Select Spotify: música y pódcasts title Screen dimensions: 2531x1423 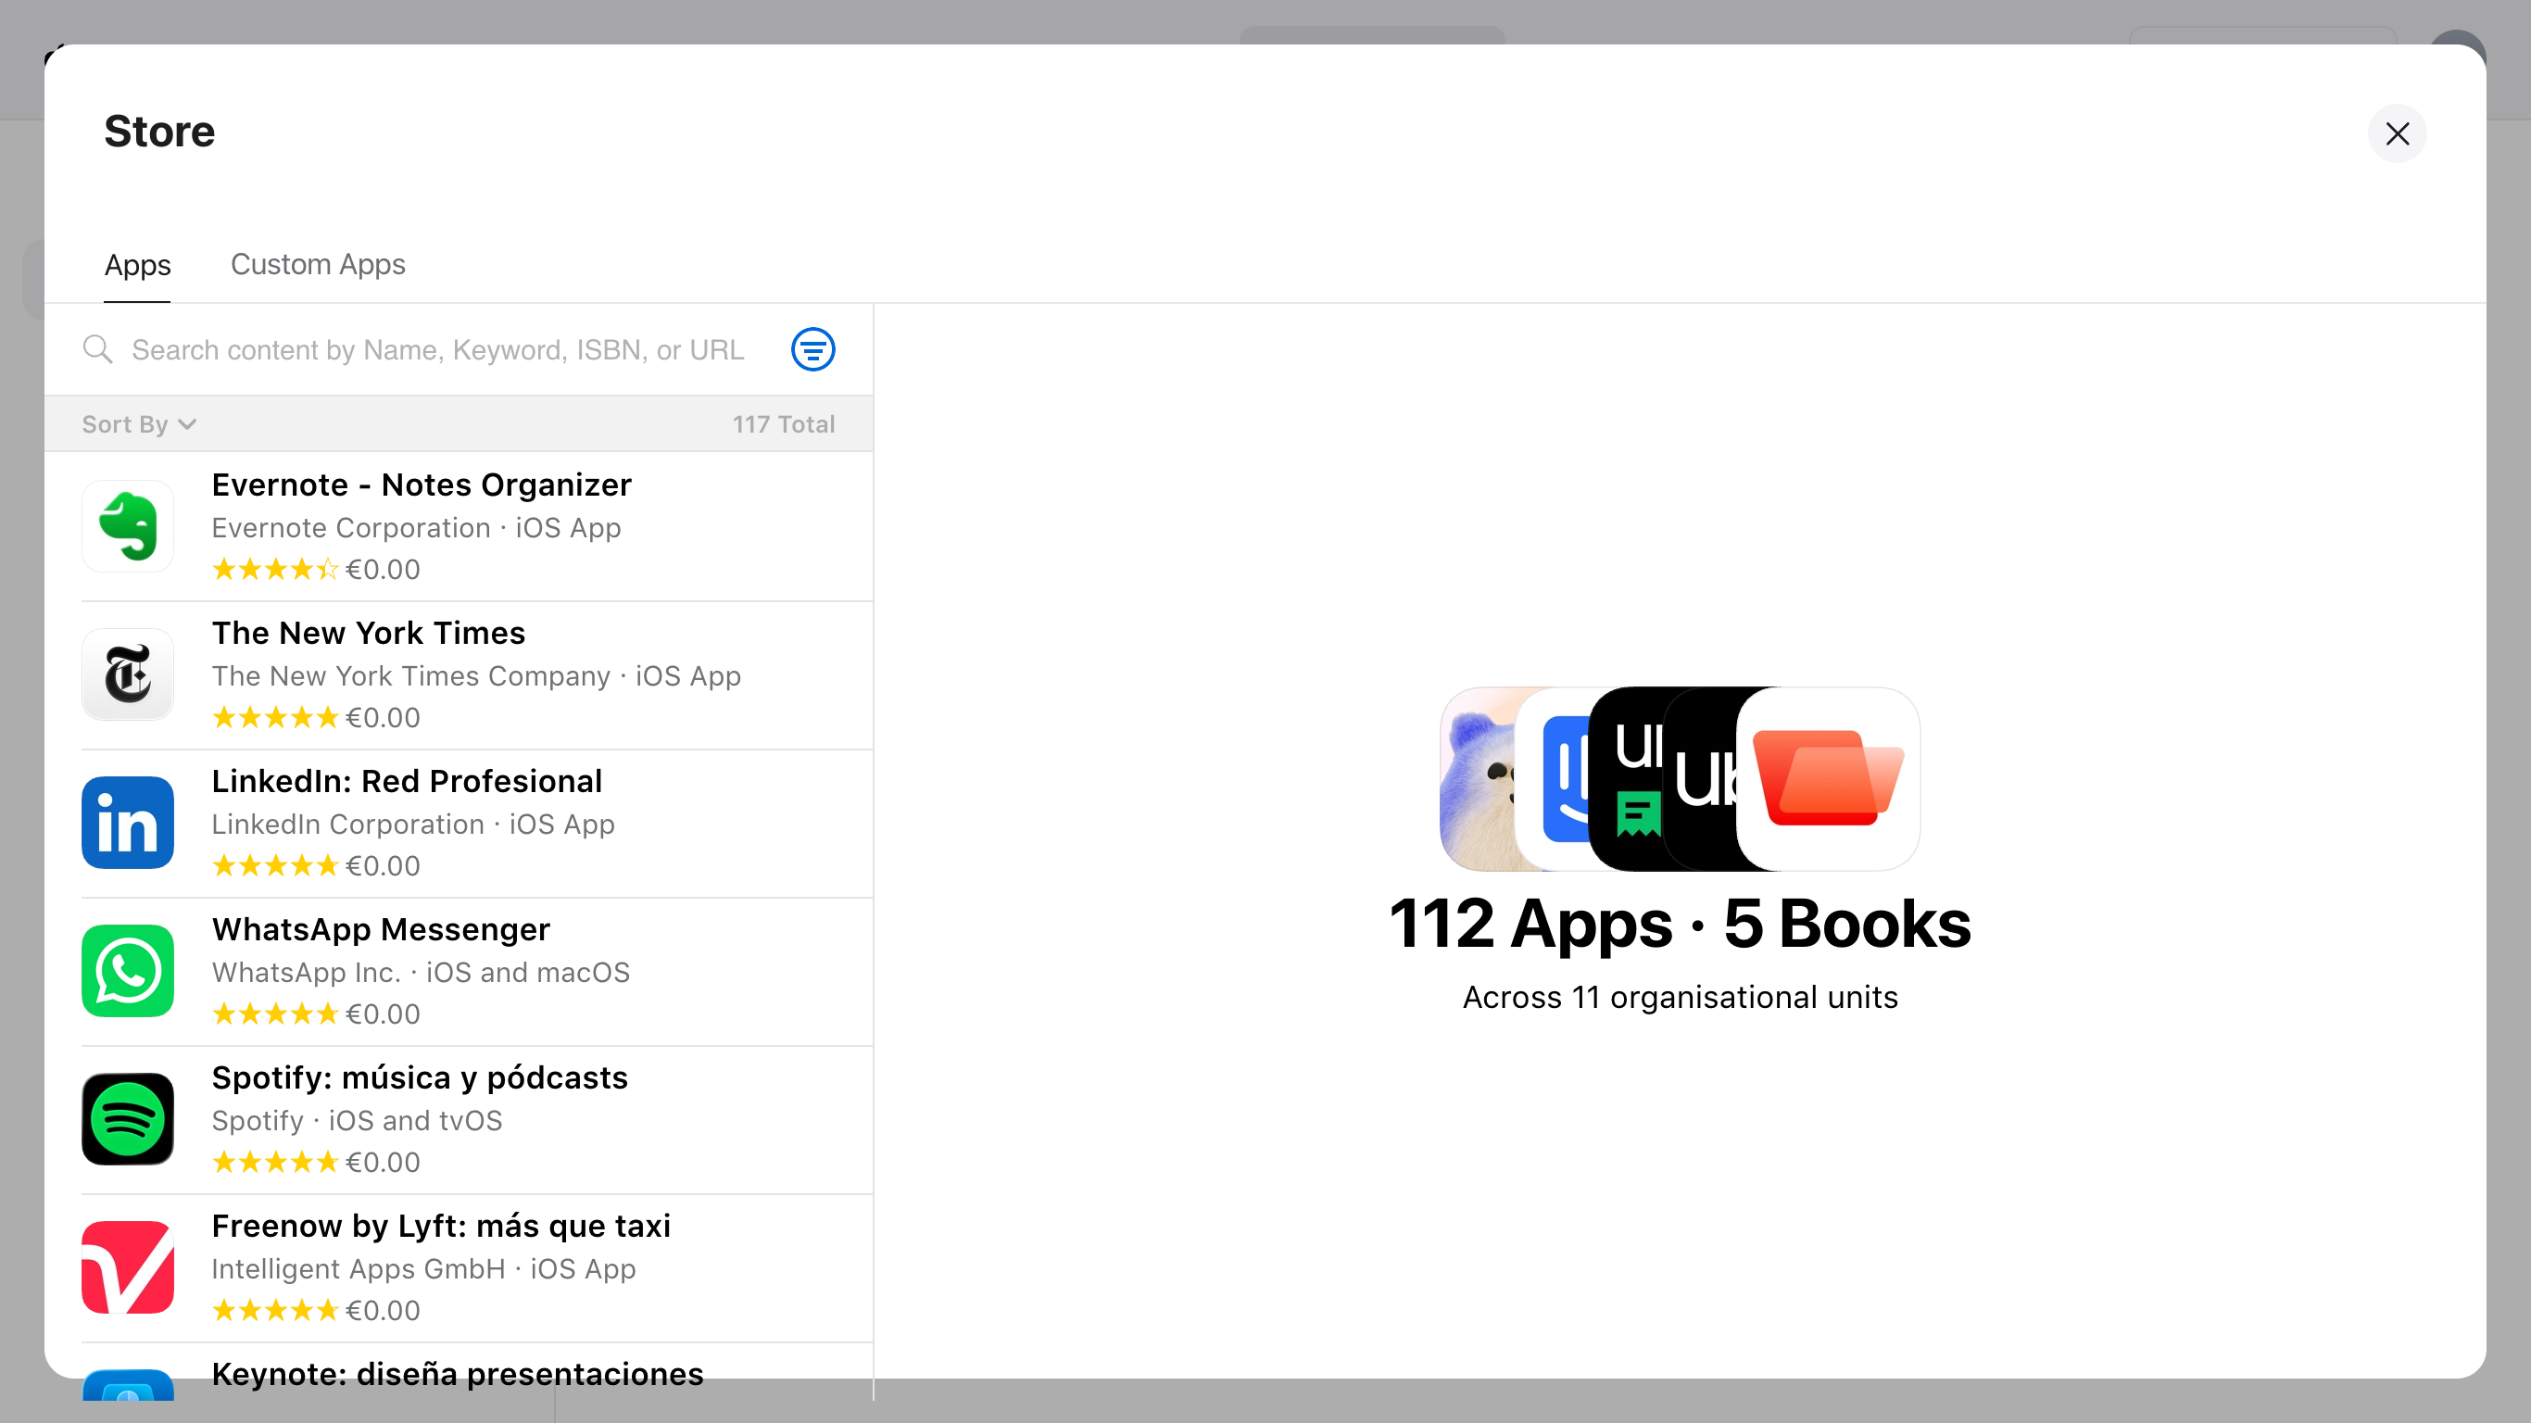(x=420, y=1078)
